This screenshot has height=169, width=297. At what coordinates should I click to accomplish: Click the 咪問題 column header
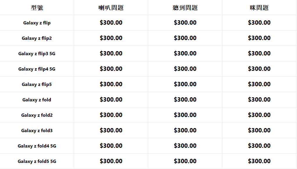pyautogui.click(x=259, y=8)
